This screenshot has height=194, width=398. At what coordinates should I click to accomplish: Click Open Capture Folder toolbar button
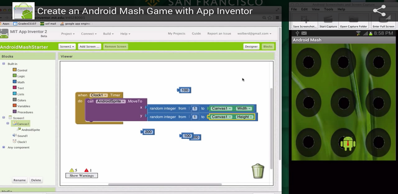tap(354, 21)
